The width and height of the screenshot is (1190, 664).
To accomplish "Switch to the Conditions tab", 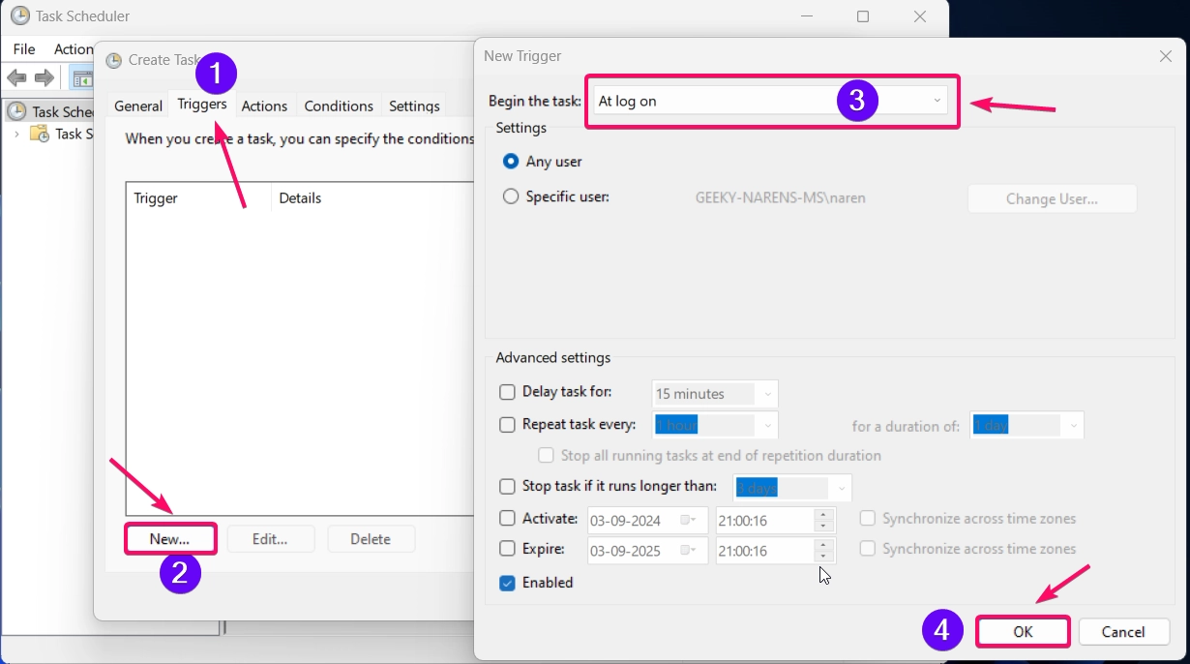I will 339,106.
